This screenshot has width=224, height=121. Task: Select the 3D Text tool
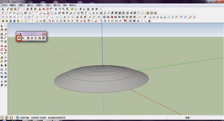click(5, 65)
